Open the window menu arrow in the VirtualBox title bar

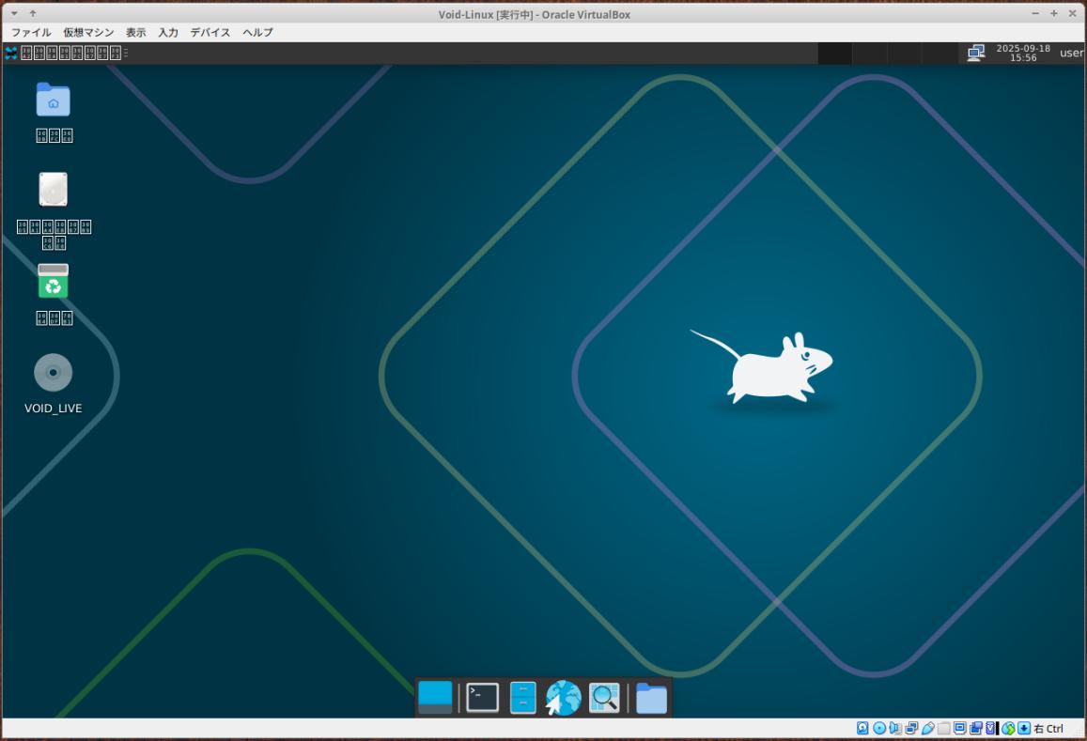click(x=14, y=13)
